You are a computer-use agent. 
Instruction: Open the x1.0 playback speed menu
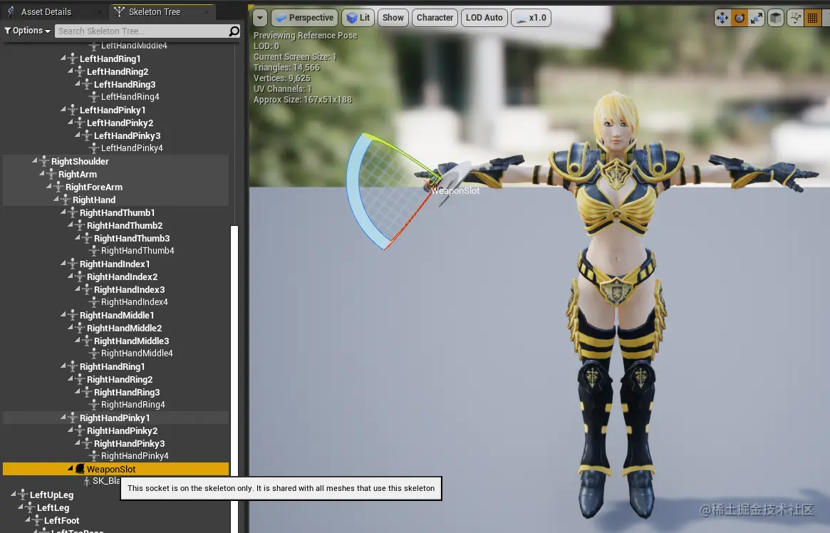pos(531,18)
